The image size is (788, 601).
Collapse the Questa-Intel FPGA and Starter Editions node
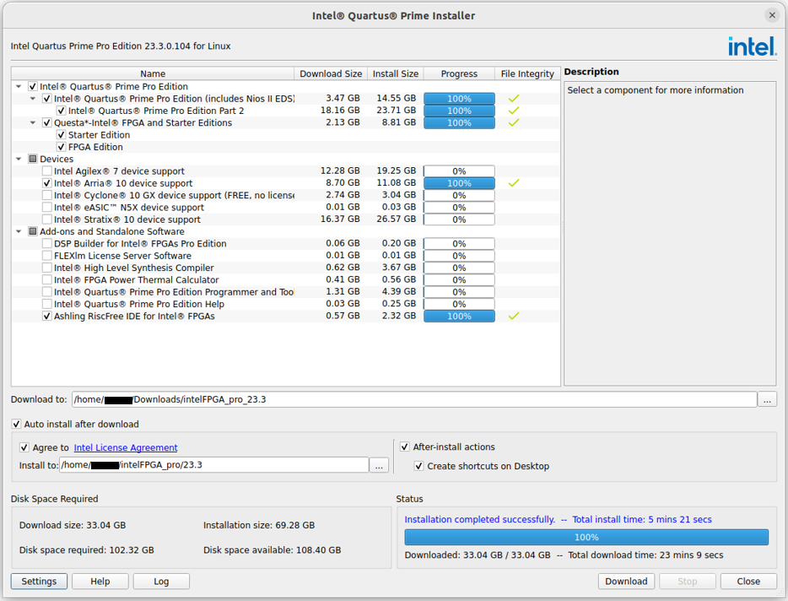tap(34, 123)
